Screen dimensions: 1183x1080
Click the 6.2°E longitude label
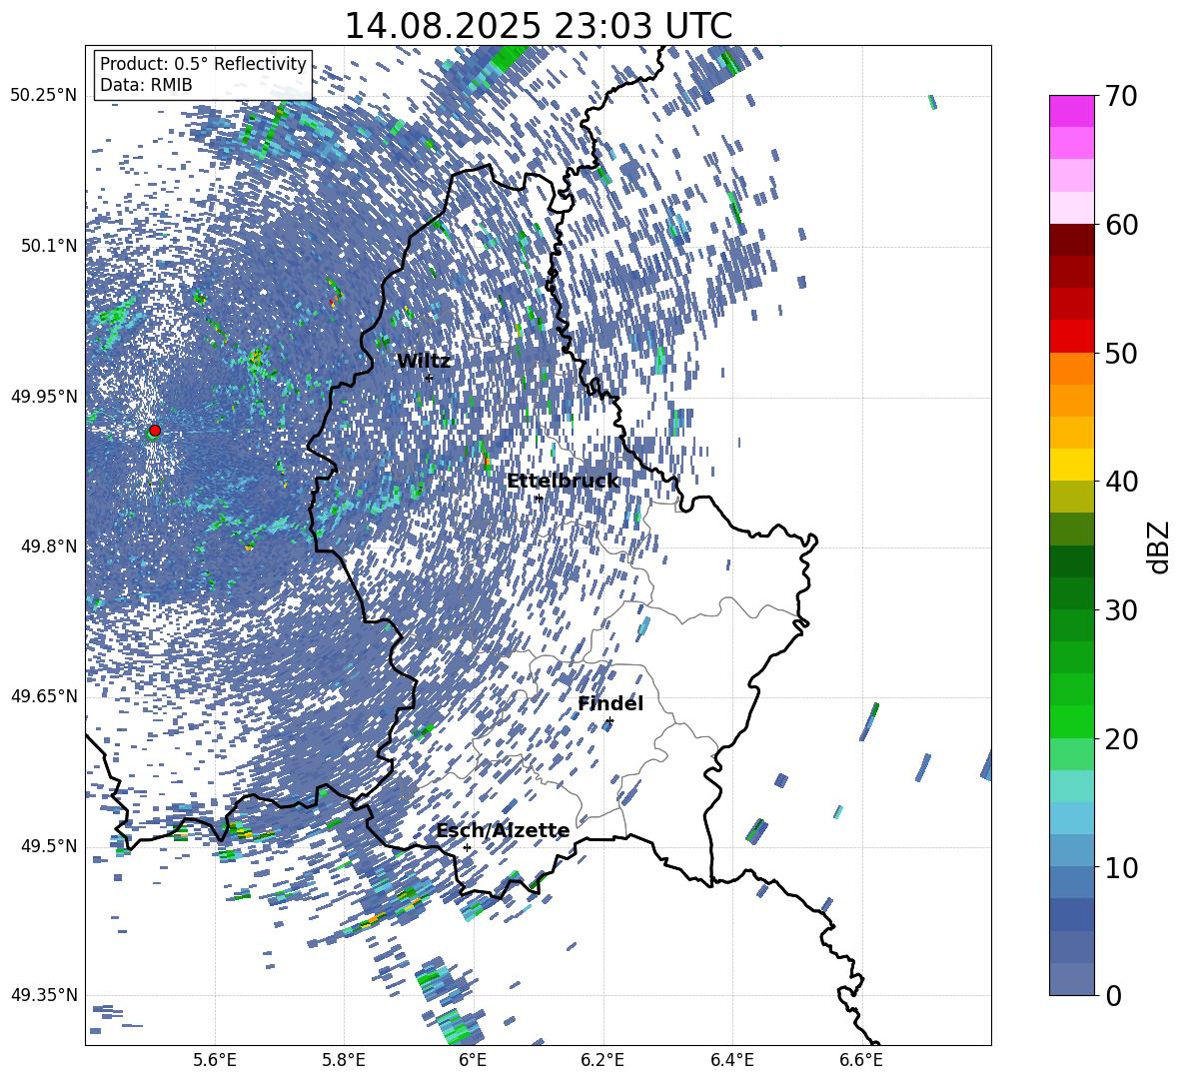coord(602,1061)
